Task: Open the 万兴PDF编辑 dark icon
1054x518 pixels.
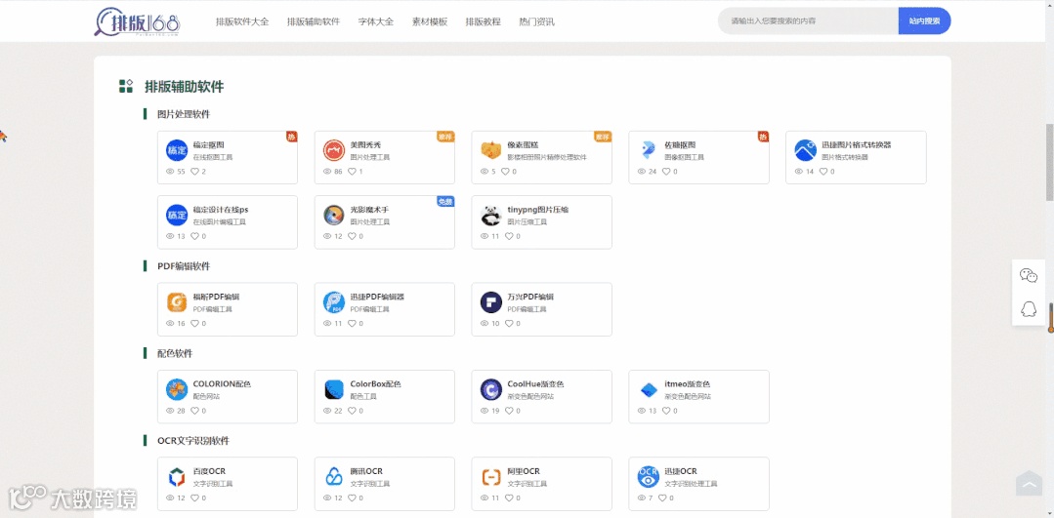Action: tap(491, 302)
